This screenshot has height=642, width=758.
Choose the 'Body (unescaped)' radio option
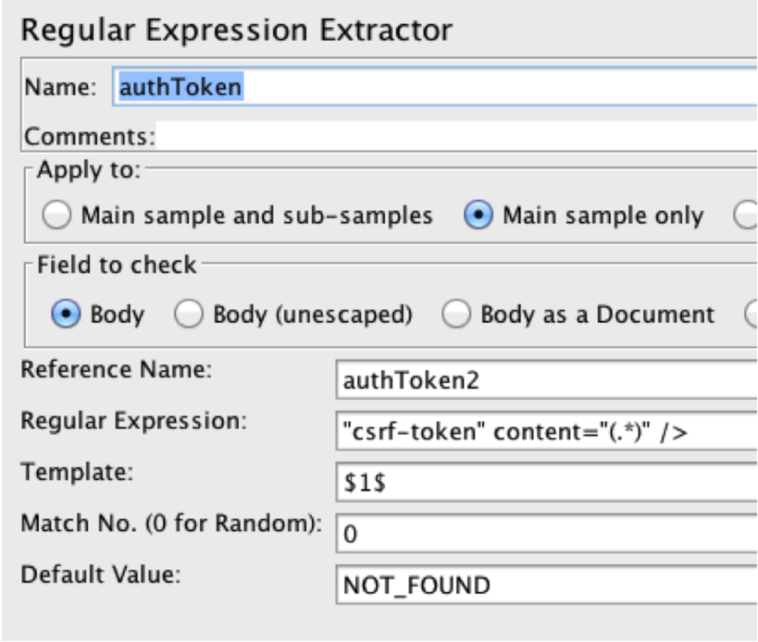pos(189,315)
